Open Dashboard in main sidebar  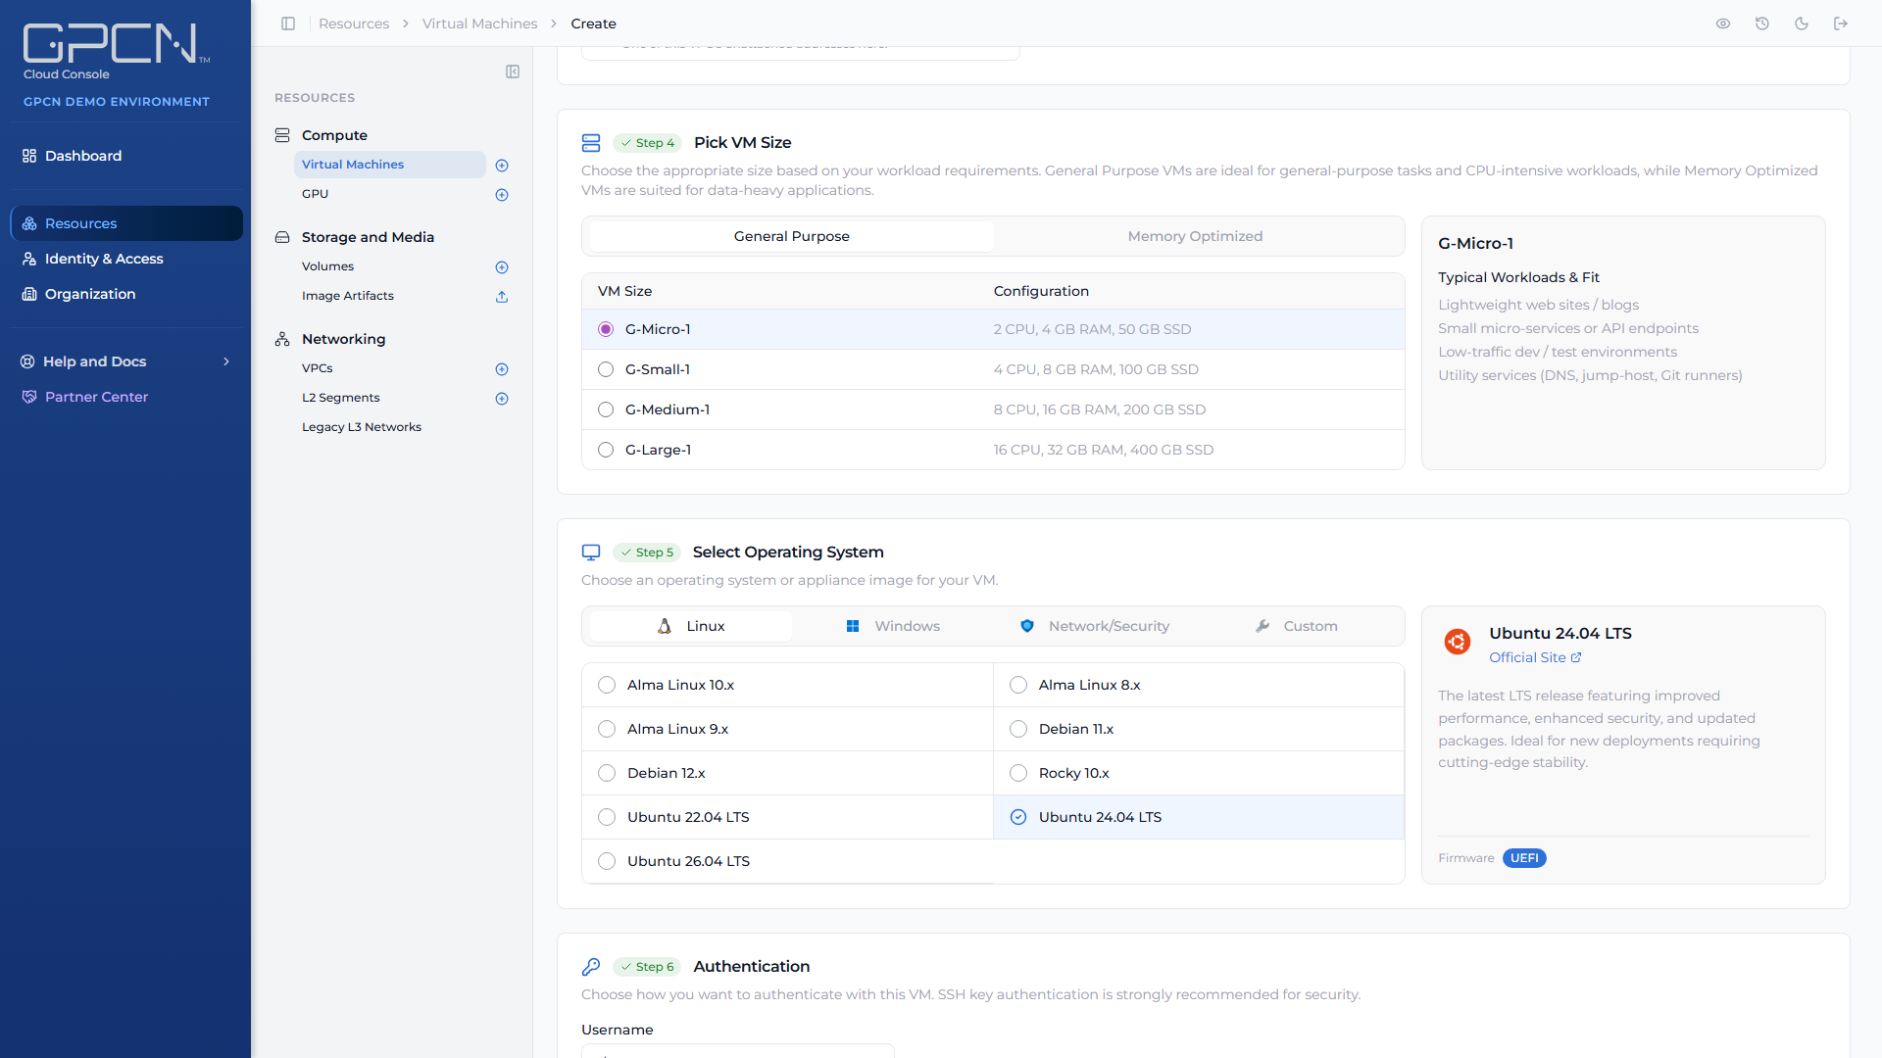(125, 156)
